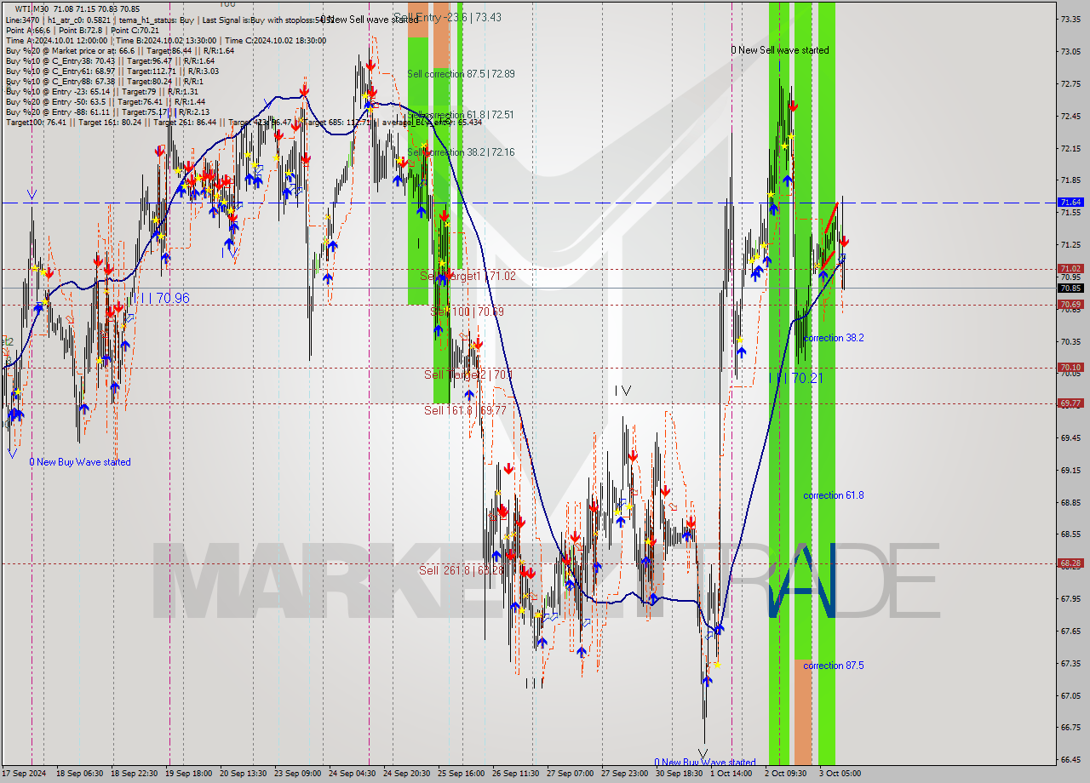
Task: Click the '17 Sep 2024' date label
Action: (x=25, y=774)
